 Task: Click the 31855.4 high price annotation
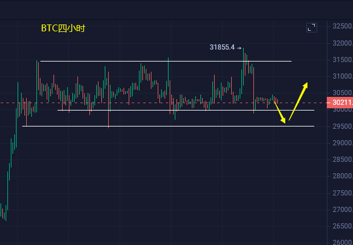(225, 47)
